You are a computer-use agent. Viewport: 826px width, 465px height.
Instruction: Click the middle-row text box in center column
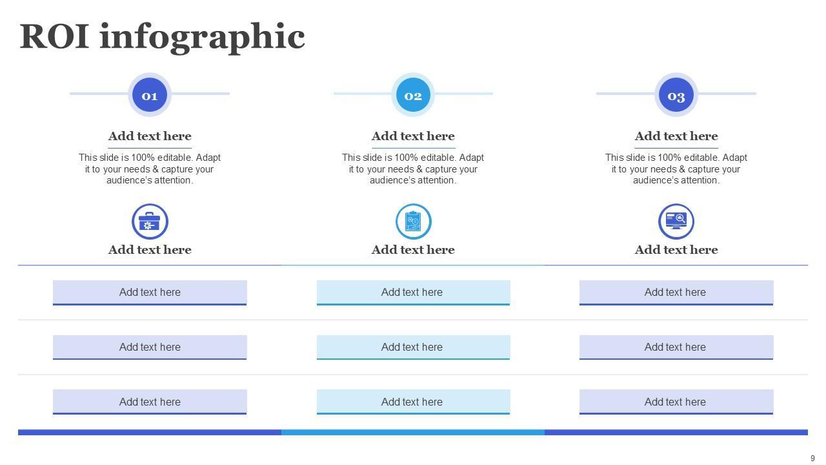(413, 347)
